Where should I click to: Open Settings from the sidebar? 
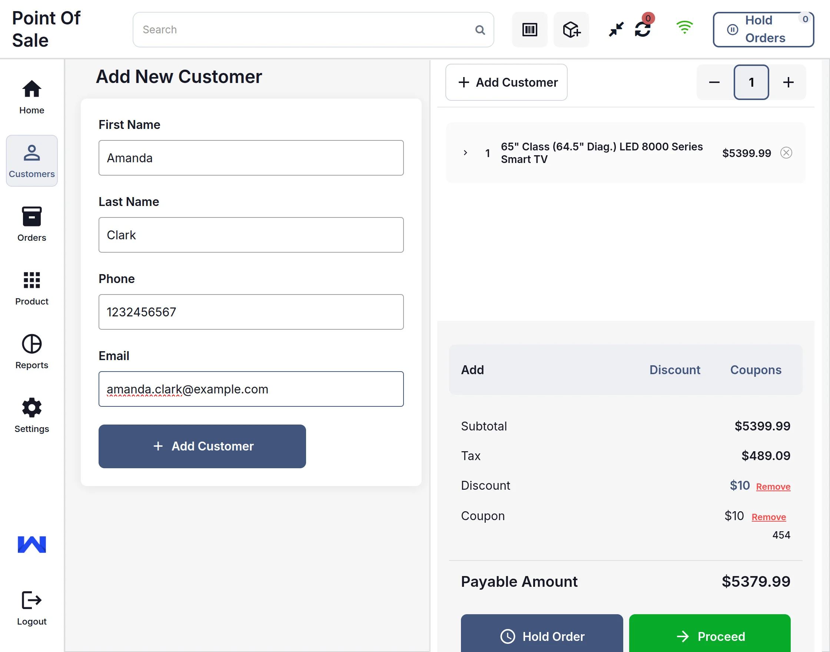31,415
